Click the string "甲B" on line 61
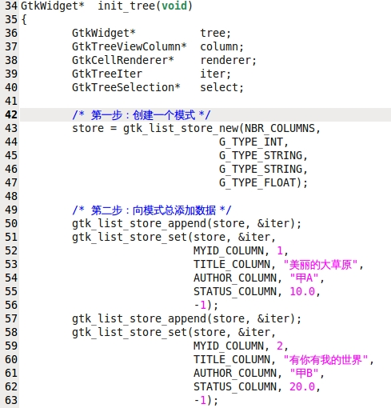This screenshot has width=391, height=408. click(304, 374)
